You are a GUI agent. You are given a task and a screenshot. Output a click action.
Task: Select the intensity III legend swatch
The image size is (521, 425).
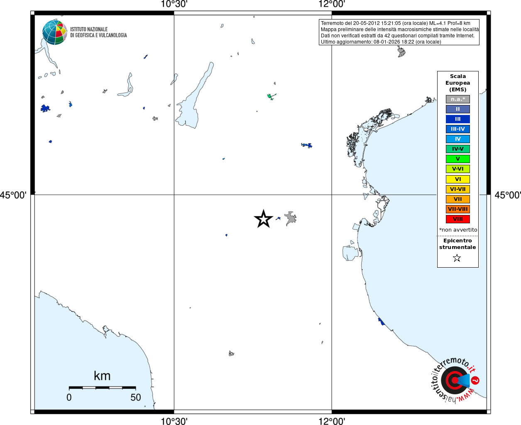tap(458, 119)
